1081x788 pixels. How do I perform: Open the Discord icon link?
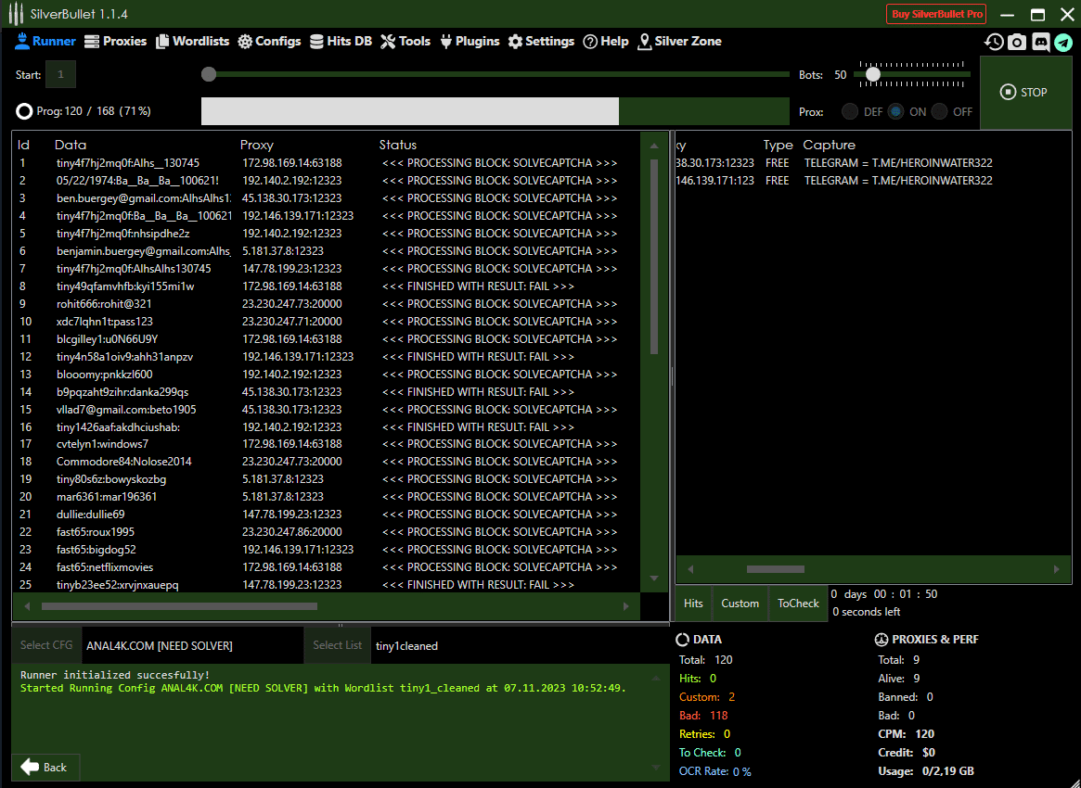[x=1040, y=42]
